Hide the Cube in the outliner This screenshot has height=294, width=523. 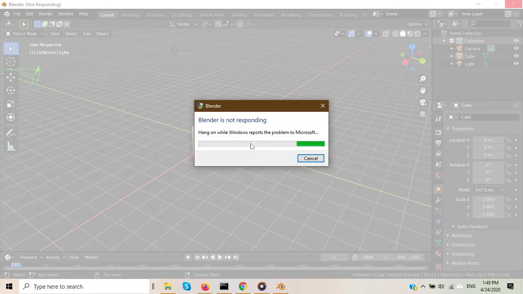tap(516, 56)
